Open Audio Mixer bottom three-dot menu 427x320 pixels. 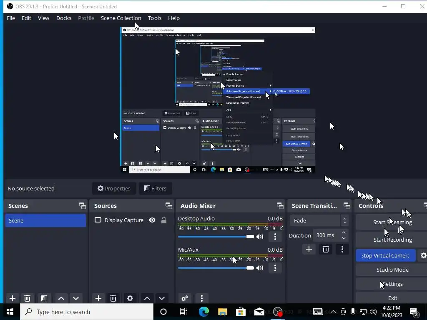pyautogui.click(x=202, y=298)
